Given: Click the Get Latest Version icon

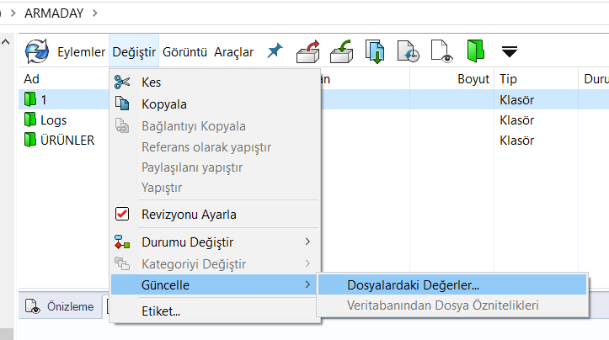Looking at the screenshot, I should point(375,52).
